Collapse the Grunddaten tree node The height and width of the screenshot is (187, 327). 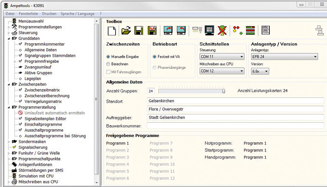[x=9, y=38]
